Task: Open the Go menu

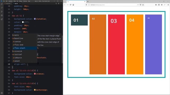Action: (x=17, y=1)
